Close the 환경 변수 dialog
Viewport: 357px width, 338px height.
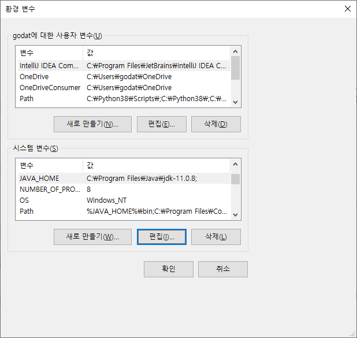tap(347, 9)
